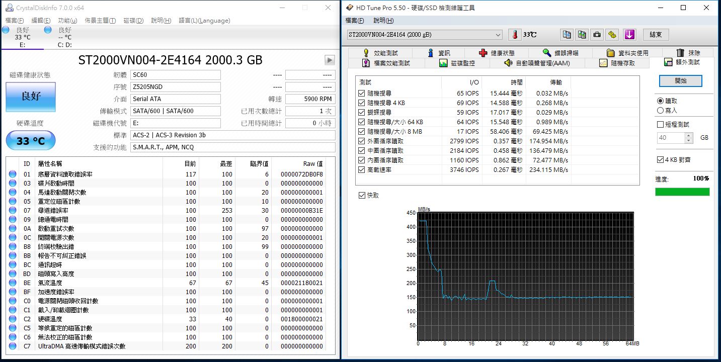Toggle 內圍循序讀取 checkbox

coord(361,160)
